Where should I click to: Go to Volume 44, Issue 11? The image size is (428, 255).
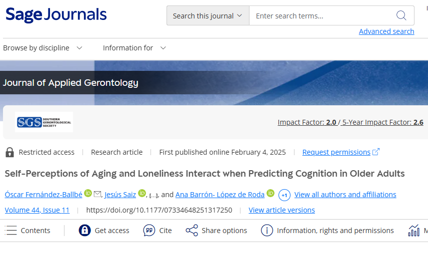[37, 210]
